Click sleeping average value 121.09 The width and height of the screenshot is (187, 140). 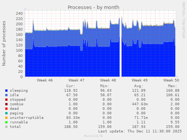click(x=139, y=91)
